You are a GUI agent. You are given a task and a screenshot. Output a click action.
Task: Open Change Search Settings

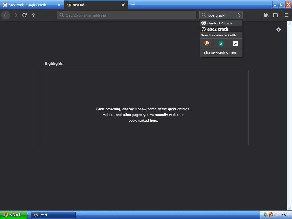pyautogui.click(x=221, y=53)
